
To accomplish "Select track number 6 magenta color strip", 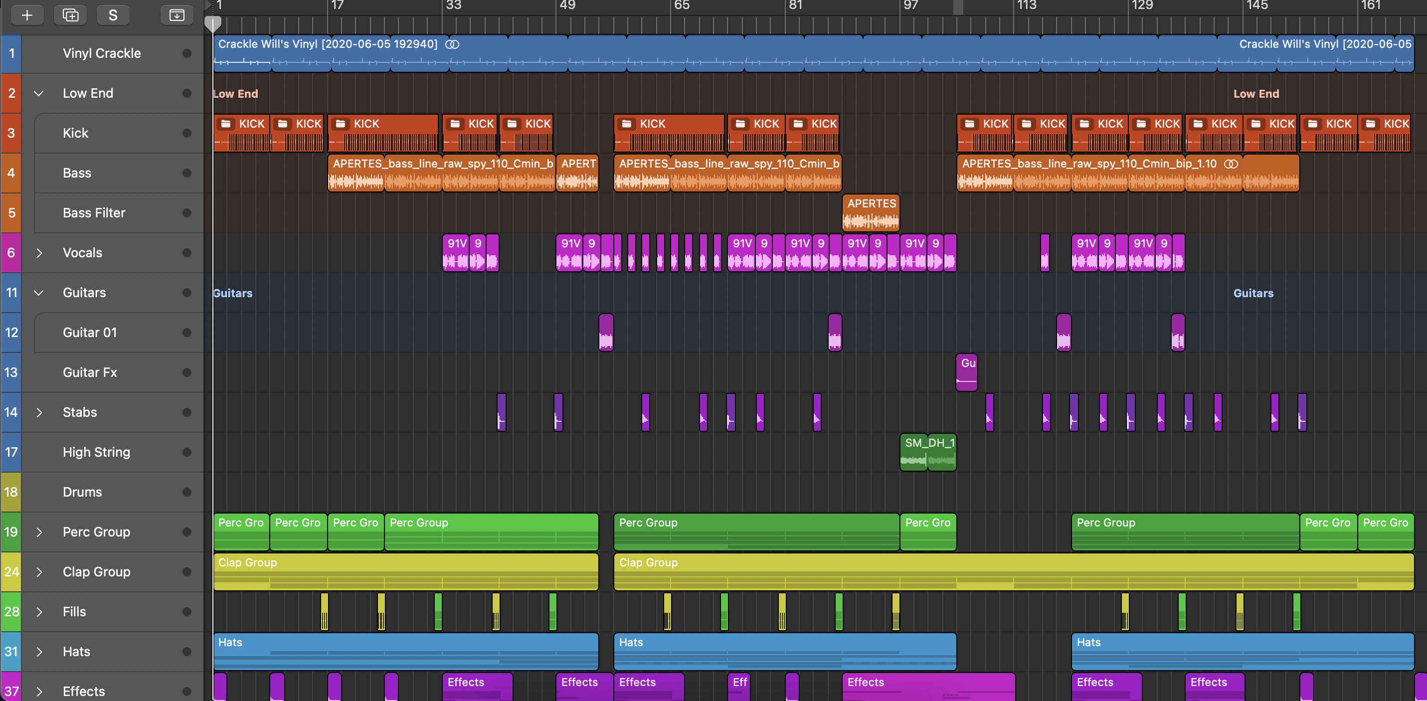I will [x=11, y=253].
